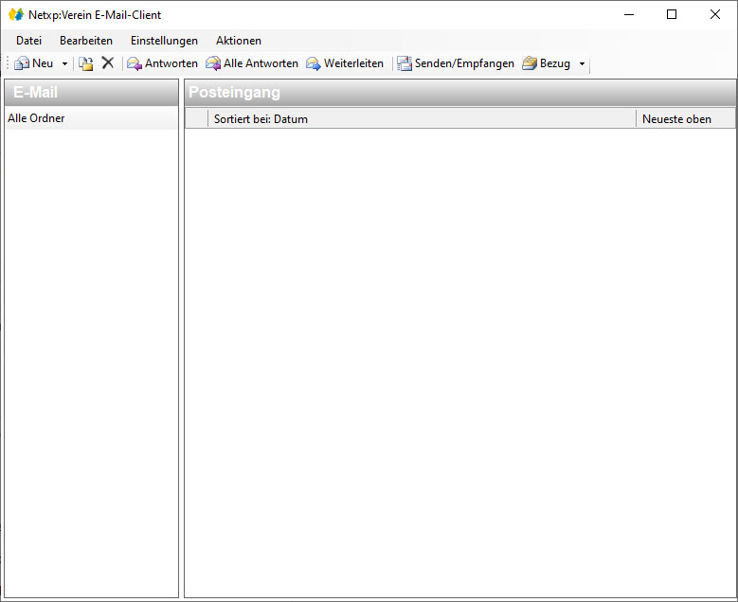
Task: Expand the dropdown arrow beside Bezug
Action: [x=582, y=64]
